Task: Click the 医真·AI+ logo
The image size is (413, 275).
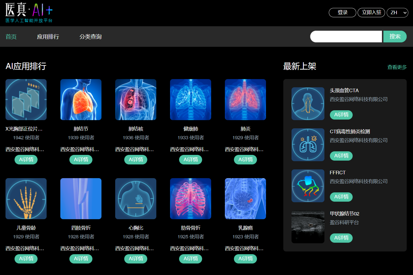Action: tap(29, 13)
